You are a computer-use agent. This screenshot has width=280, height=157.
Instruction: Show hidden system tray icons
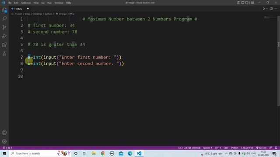tap(226, 154)
